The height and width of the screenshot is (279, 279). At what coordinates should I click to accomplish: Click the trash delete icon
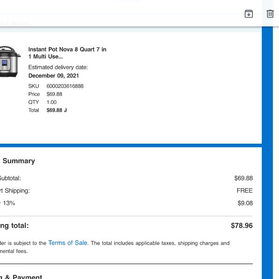pos(270,14)
